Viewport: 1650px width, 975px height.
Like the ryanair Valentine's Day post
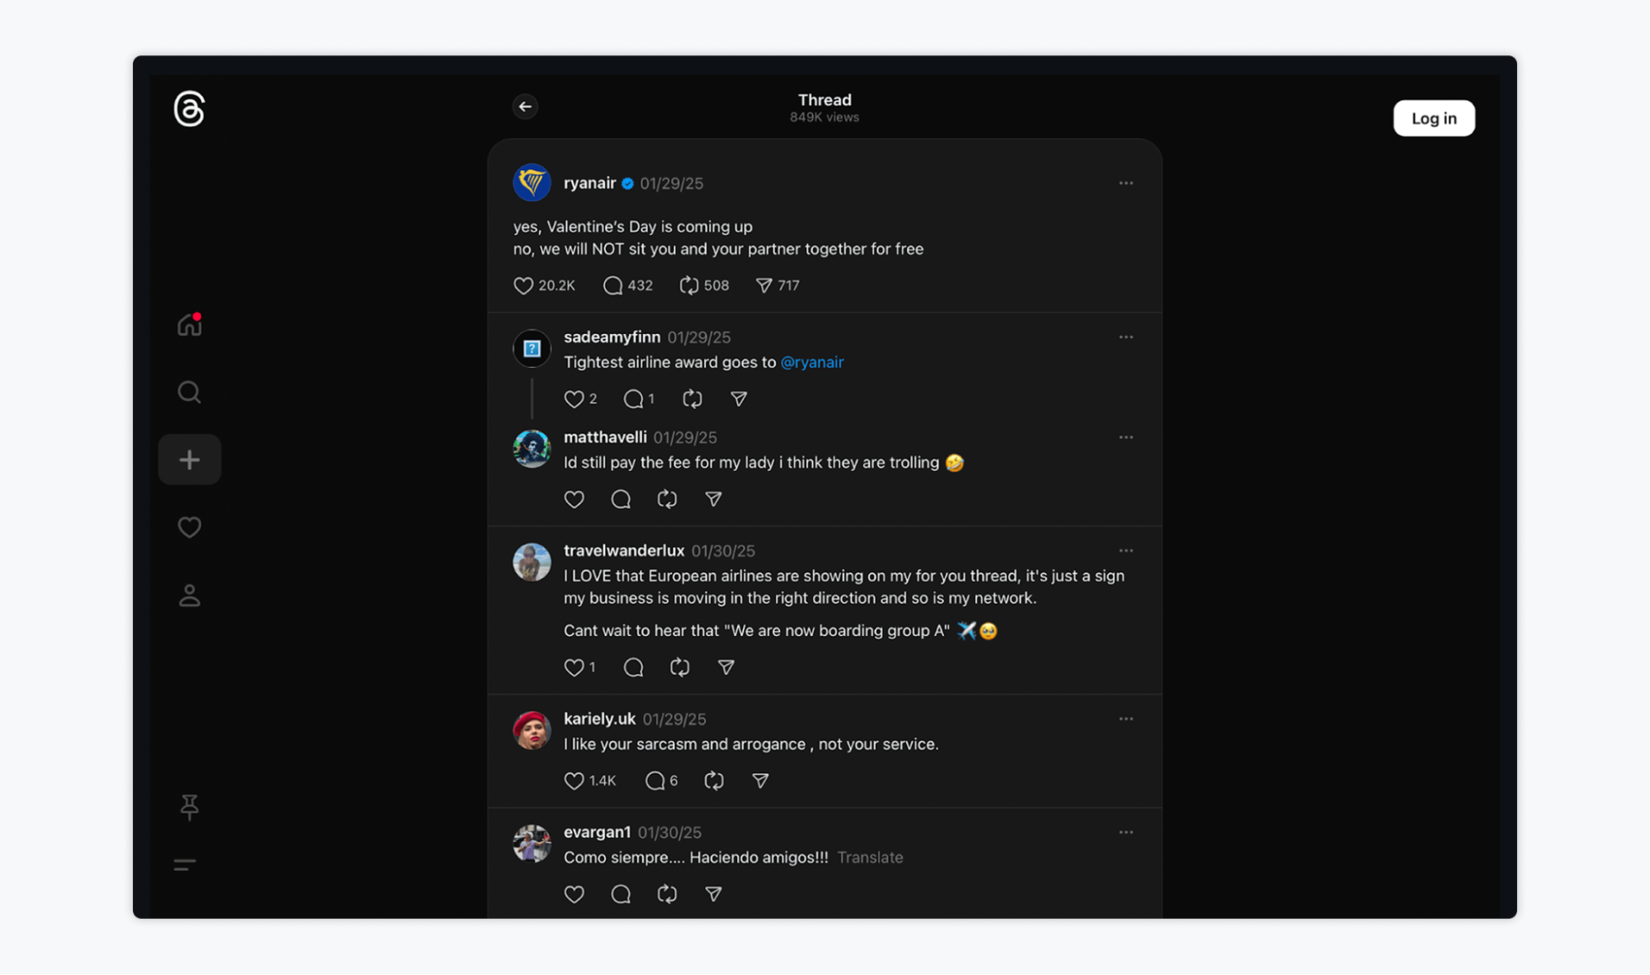(x=523, y=285)
